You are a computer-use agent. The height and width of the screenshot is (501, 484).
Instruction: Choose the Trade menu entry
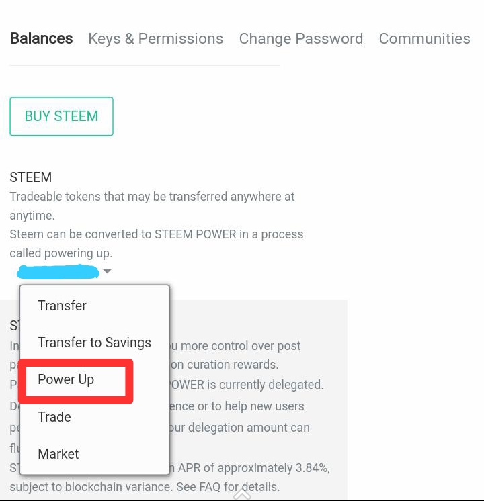pyautogui.click(x=54, y=417)
